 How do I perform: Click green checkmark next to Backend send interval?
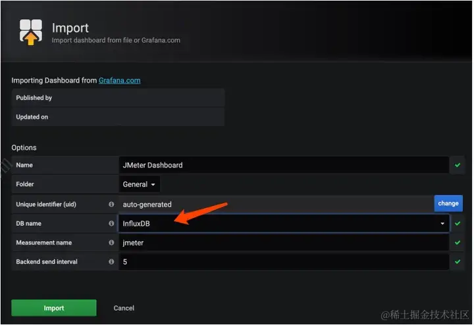coord(458,262)
